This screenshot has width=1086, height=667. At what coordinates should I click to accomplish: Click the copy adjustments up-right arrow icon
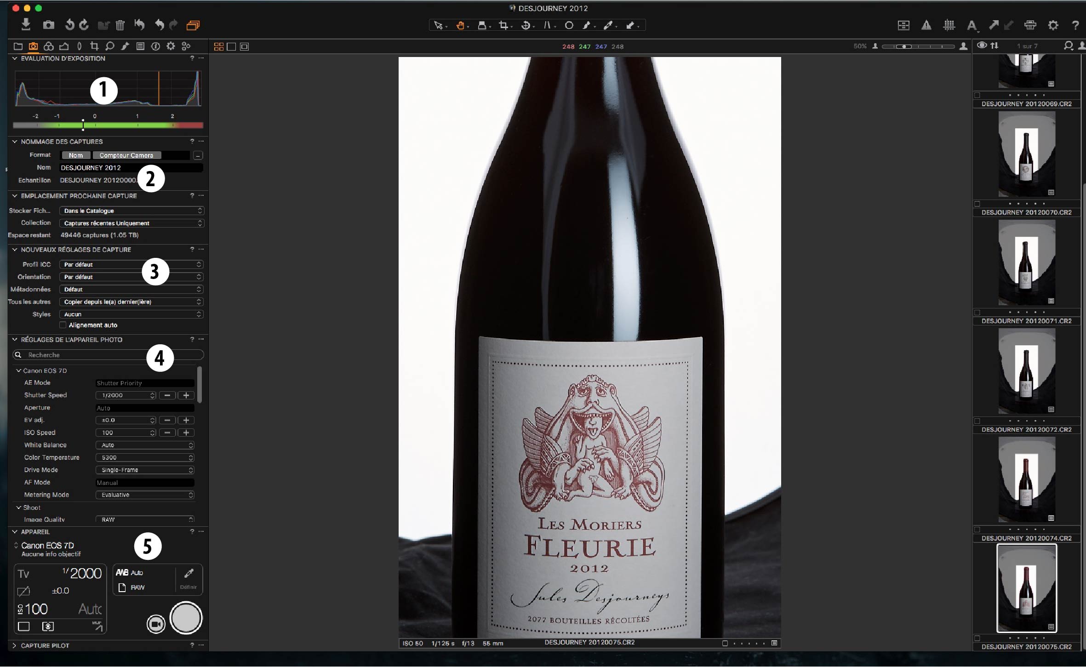click(x=994, y=25)
